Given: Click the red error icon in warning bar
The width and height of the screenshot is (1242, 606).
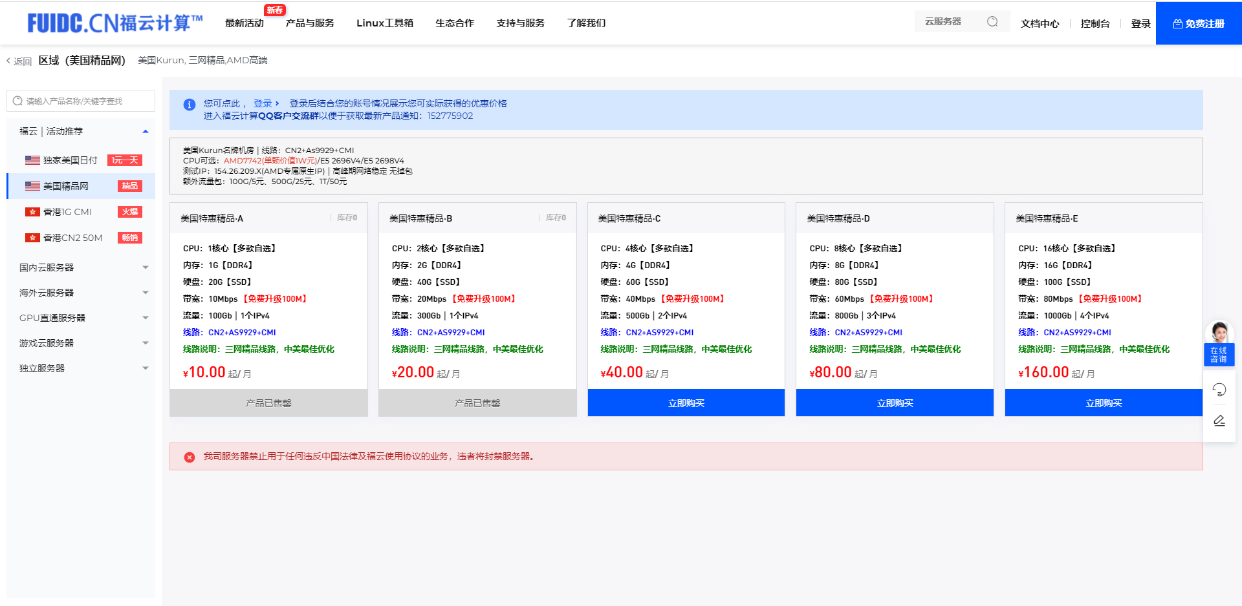Looking at the screenshot, I should coord(190,457).
